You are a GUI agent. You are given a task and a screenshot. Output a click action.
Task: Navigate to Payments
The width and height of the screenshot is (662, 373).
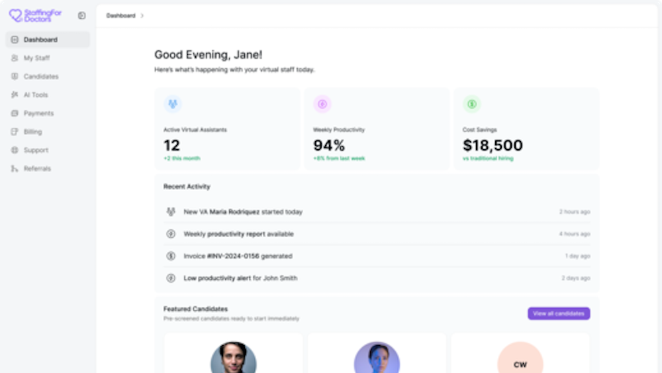pyautogui.click(x=38, y=113)
